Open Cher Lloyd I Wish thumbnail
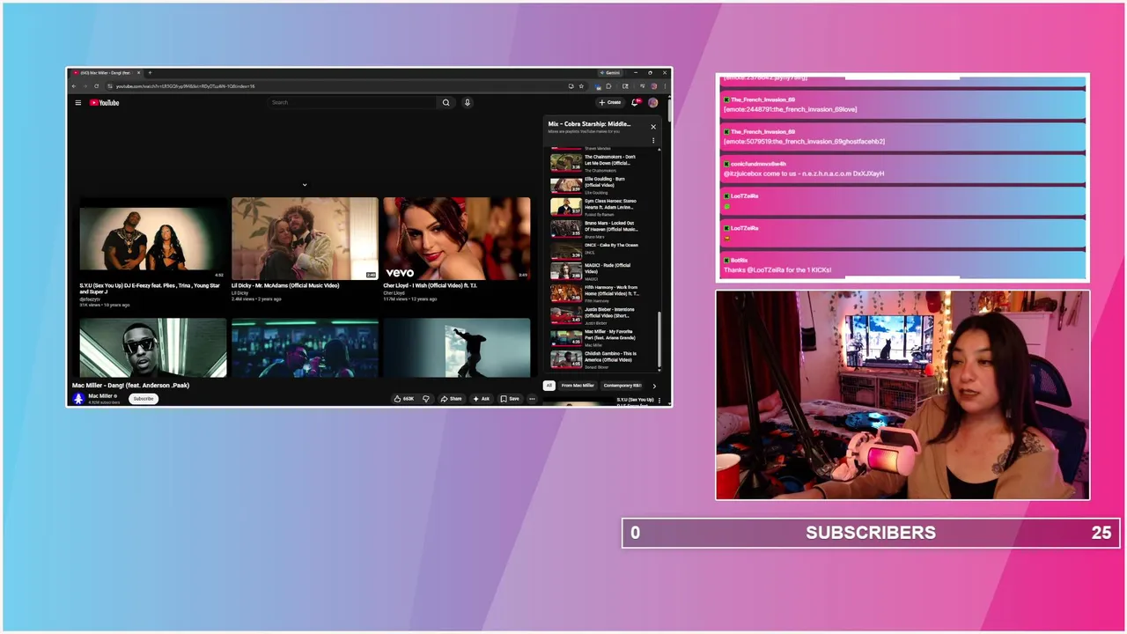The height and width of the screenshot is (634, 1127). tap(456, 238)
